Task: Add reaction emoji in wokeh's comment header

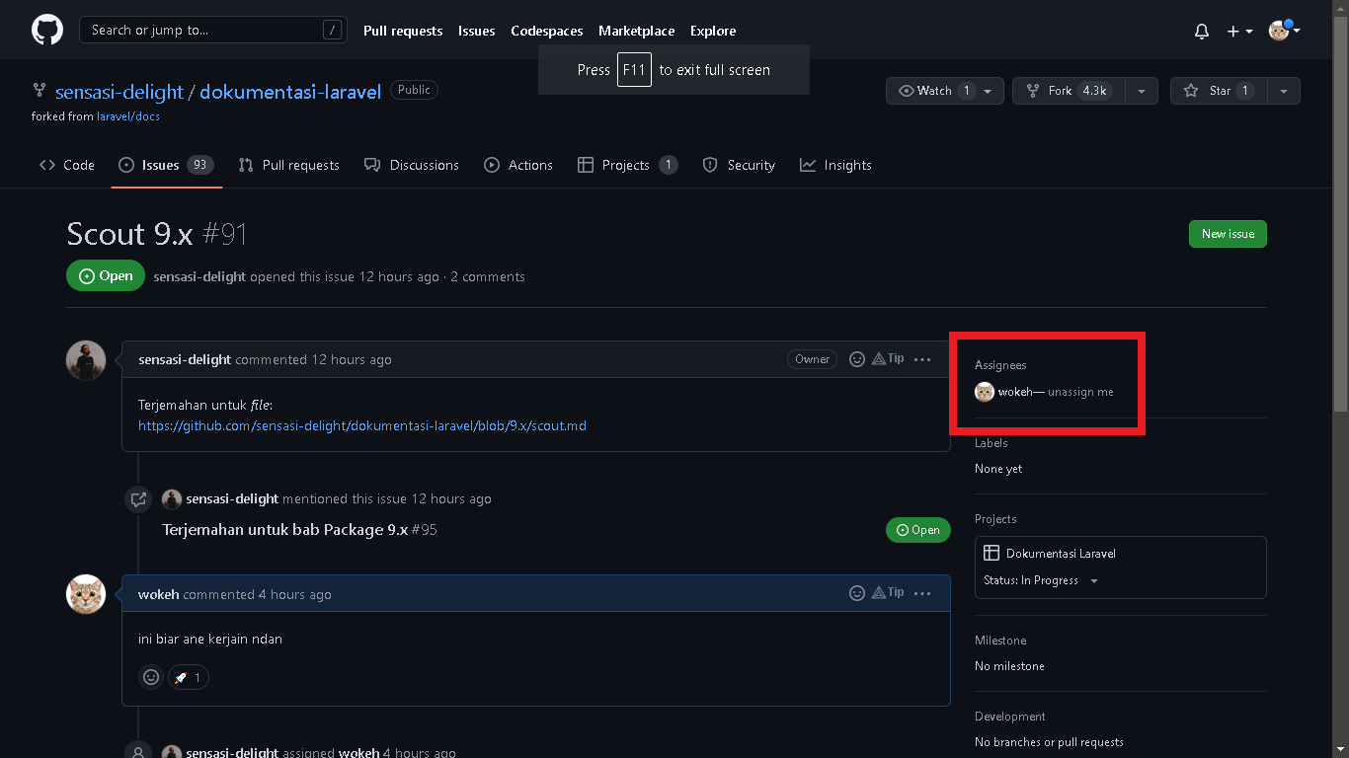Action: [857, 593]
